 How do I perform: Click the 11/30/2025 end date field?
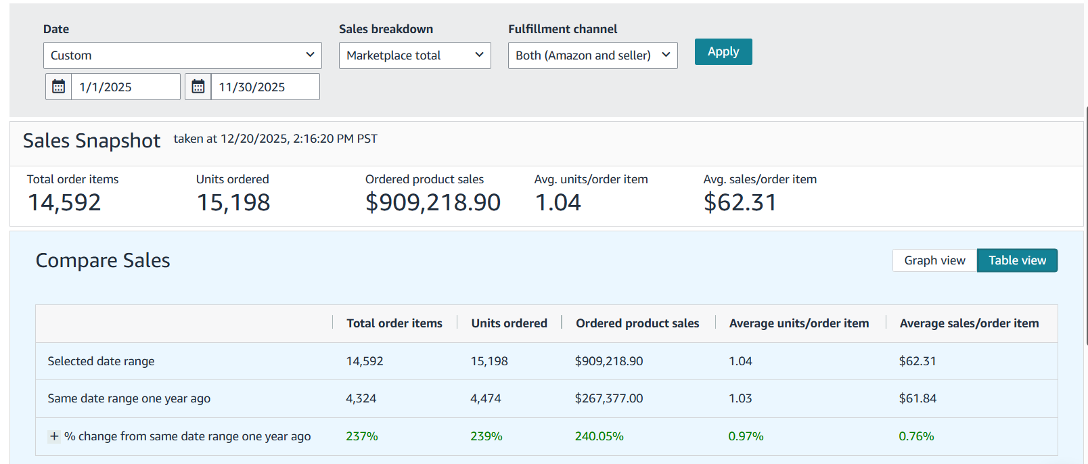265,87
